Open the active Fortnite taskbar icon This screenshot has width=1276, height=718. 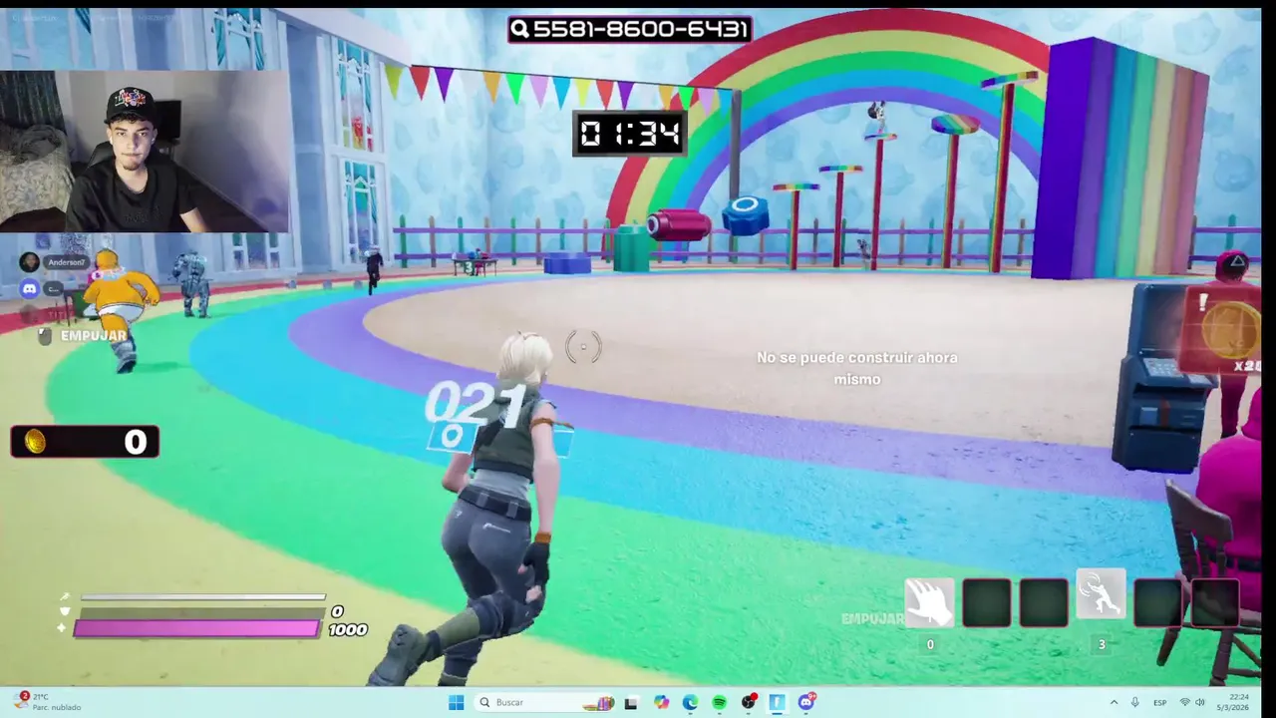777,702
